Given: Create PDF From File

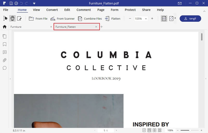Looking at the screenshot, I should click(38, 19).
